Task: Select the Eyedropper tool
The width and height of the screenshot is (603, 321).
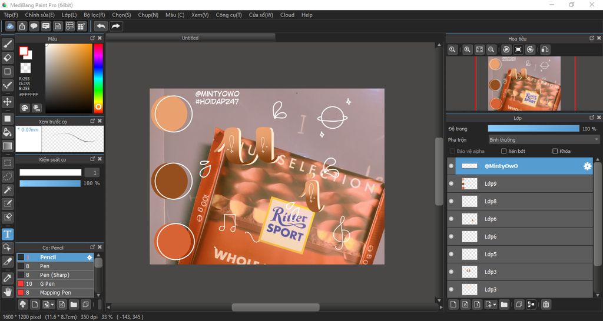Action: 7,278
